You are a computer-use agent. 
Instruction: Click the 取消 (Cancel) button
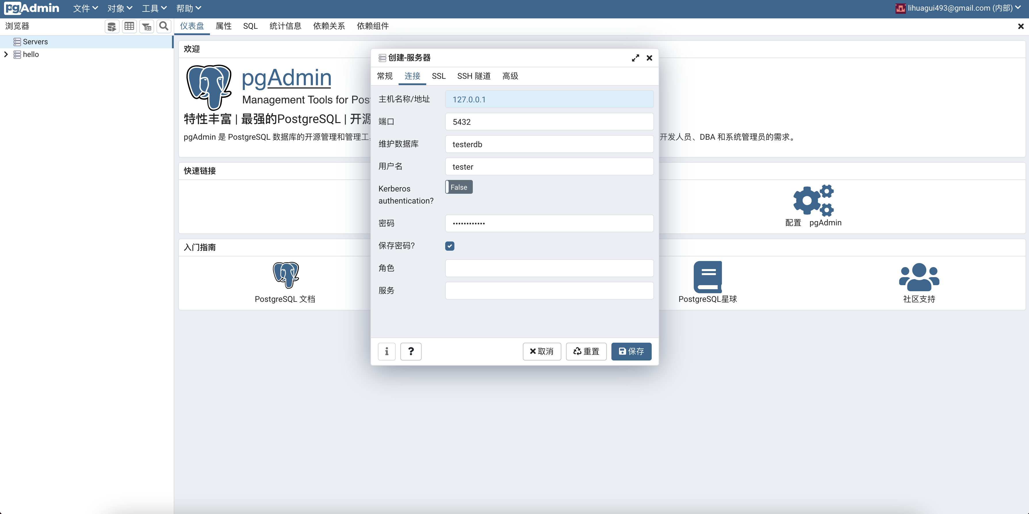point(542,352)
